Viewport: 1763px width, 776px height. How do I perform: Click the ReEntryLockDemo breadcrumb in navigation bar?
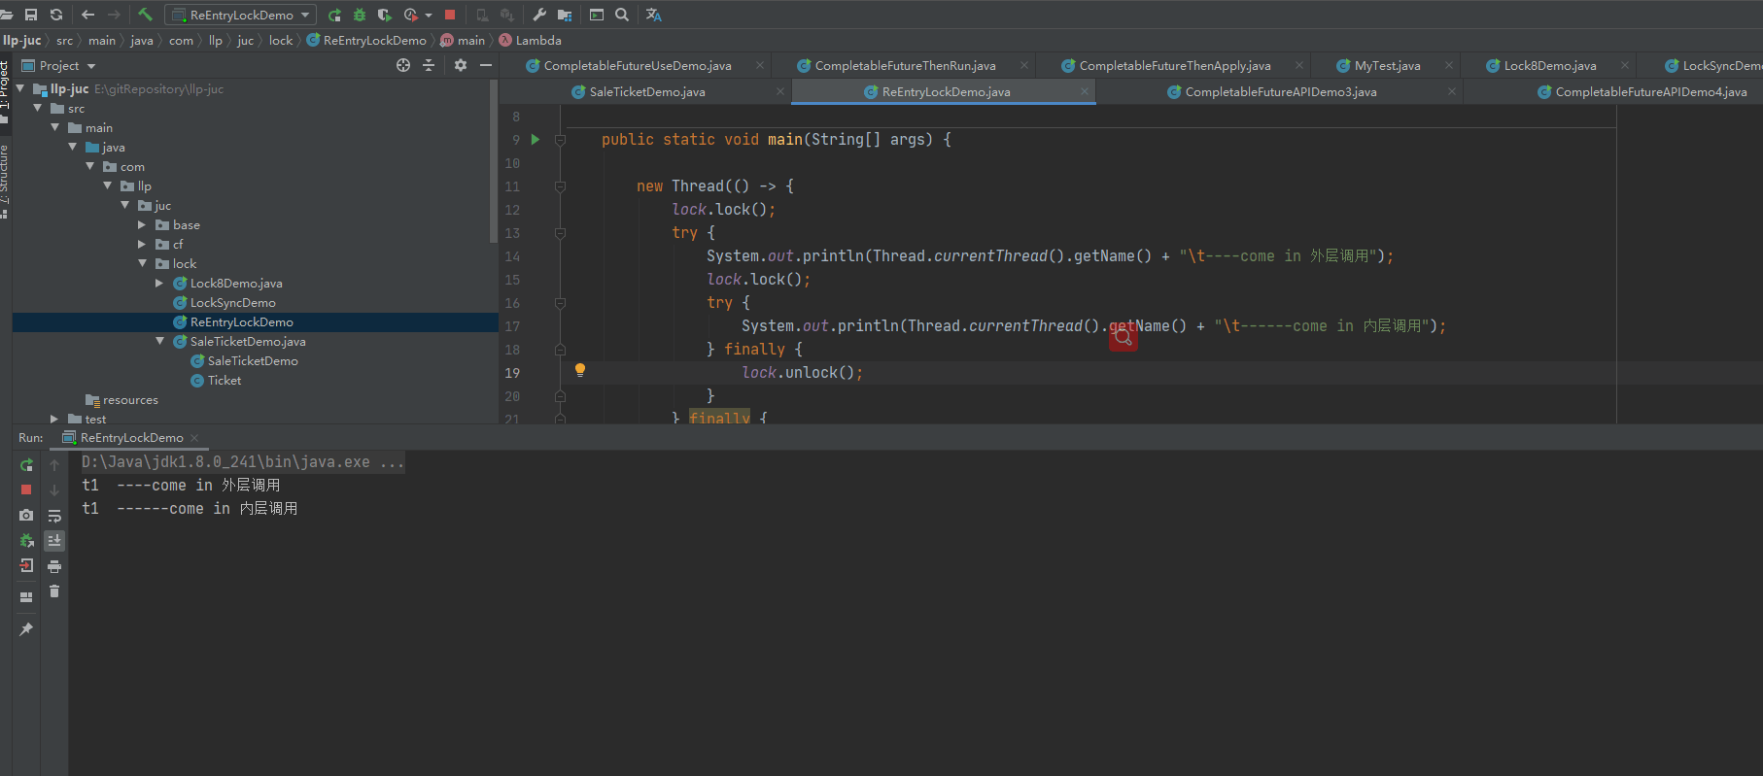366,40
